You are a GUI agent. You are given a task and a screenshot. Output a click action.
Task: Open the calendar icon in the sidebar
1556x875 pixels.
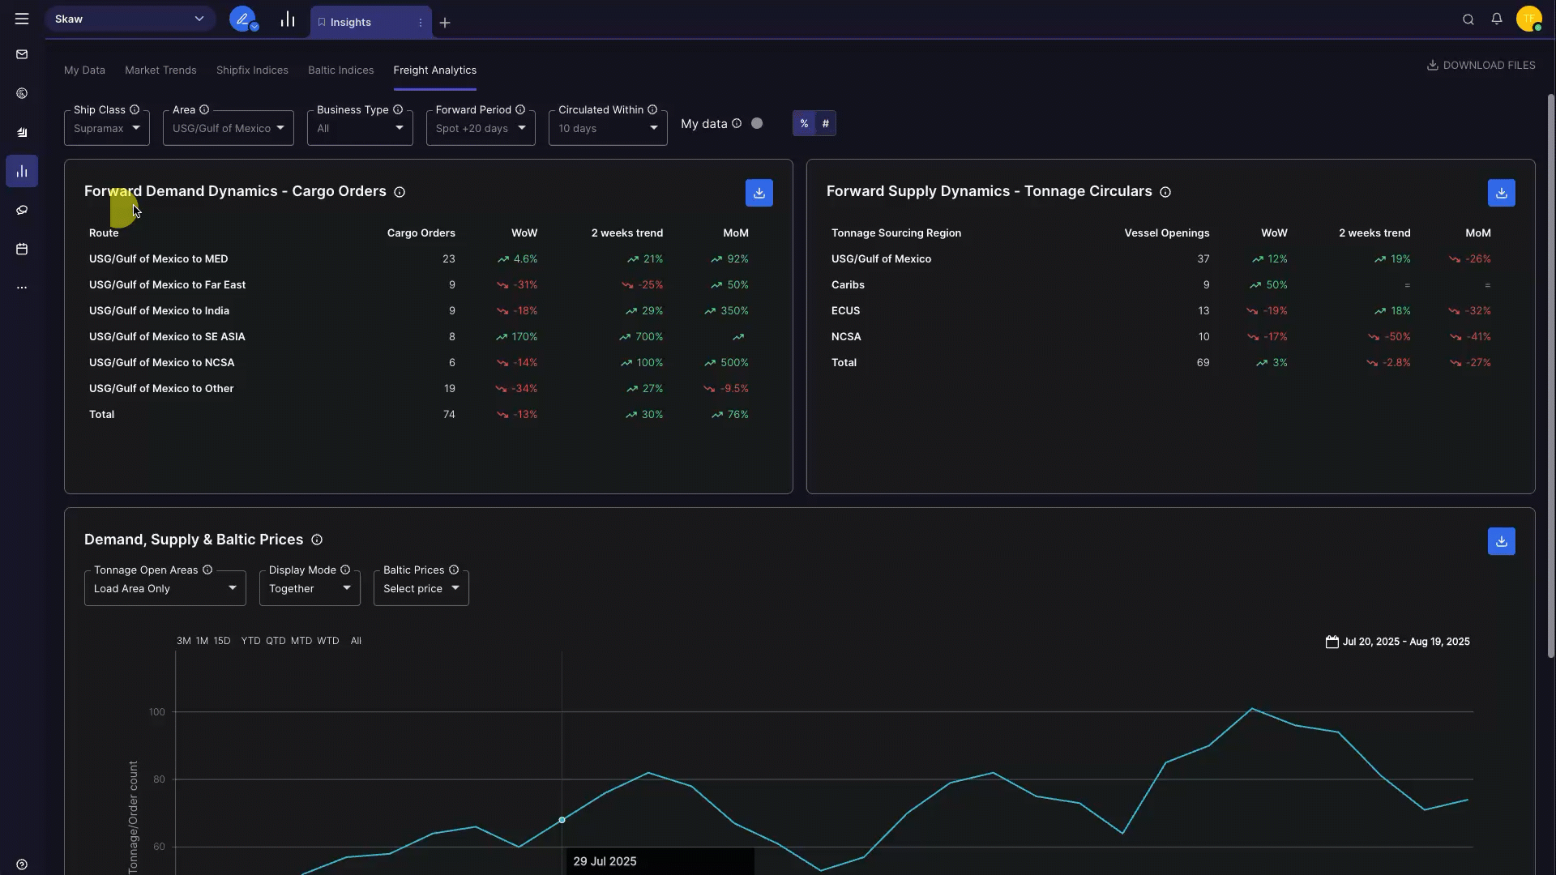[x=22, y=249]
